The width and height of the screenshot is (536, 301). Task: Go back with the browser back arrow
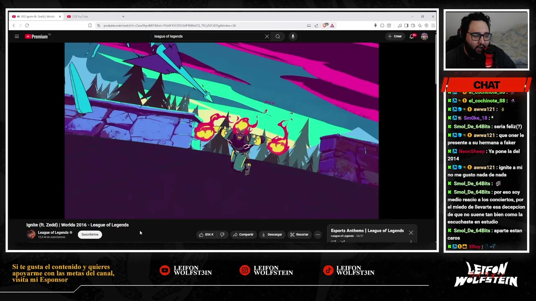pos(13,26)
